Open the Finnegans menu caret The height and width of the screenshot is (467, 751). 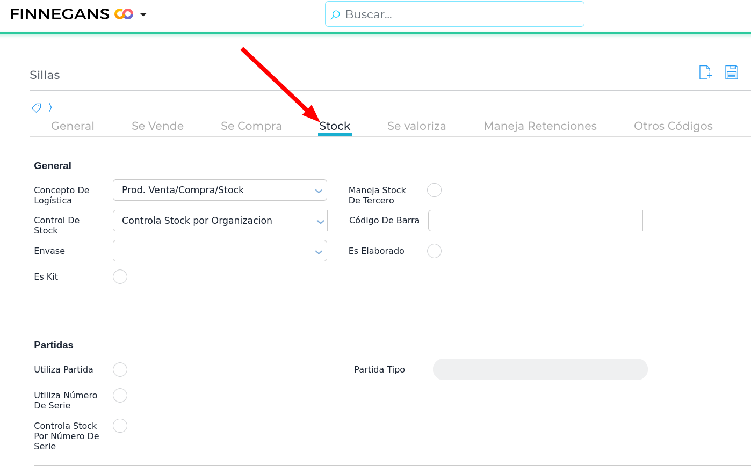pos(143,14)
